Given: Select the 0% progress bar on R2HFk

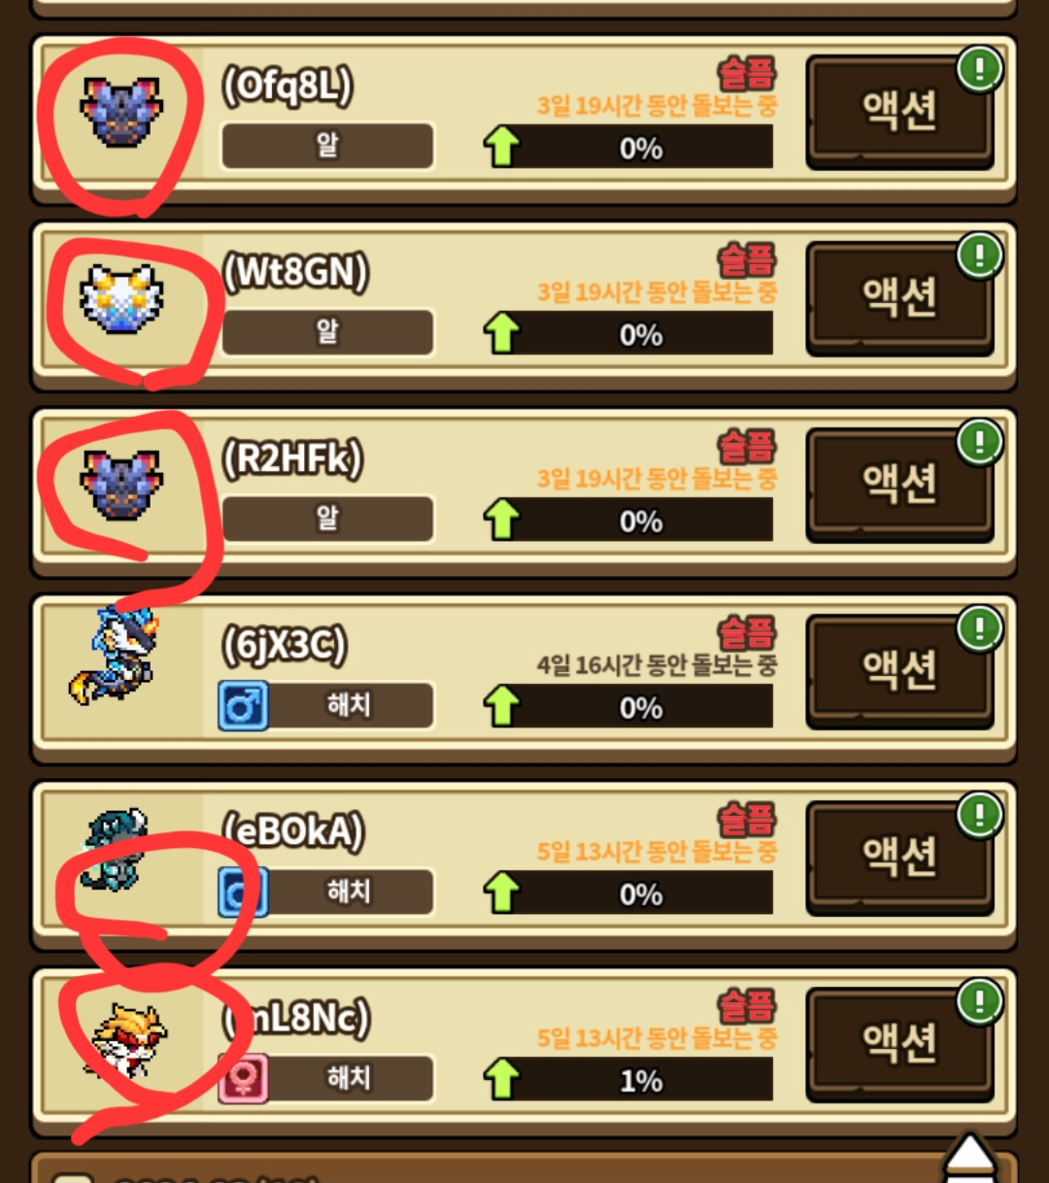Looking at the screenshot, I should pyautogui.click(x=641, y=521).
